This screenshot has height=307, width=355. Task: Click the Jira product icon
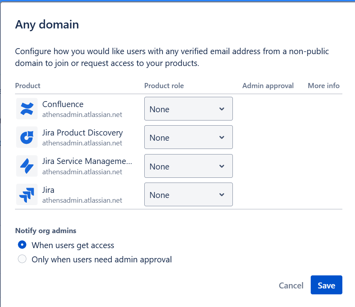click(27, 194)
